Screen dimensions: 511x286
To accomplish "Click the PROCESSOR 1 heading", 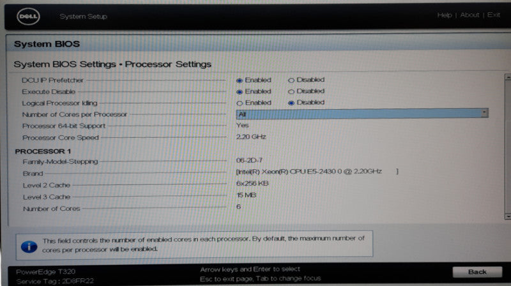I will (x=43, y=151).
